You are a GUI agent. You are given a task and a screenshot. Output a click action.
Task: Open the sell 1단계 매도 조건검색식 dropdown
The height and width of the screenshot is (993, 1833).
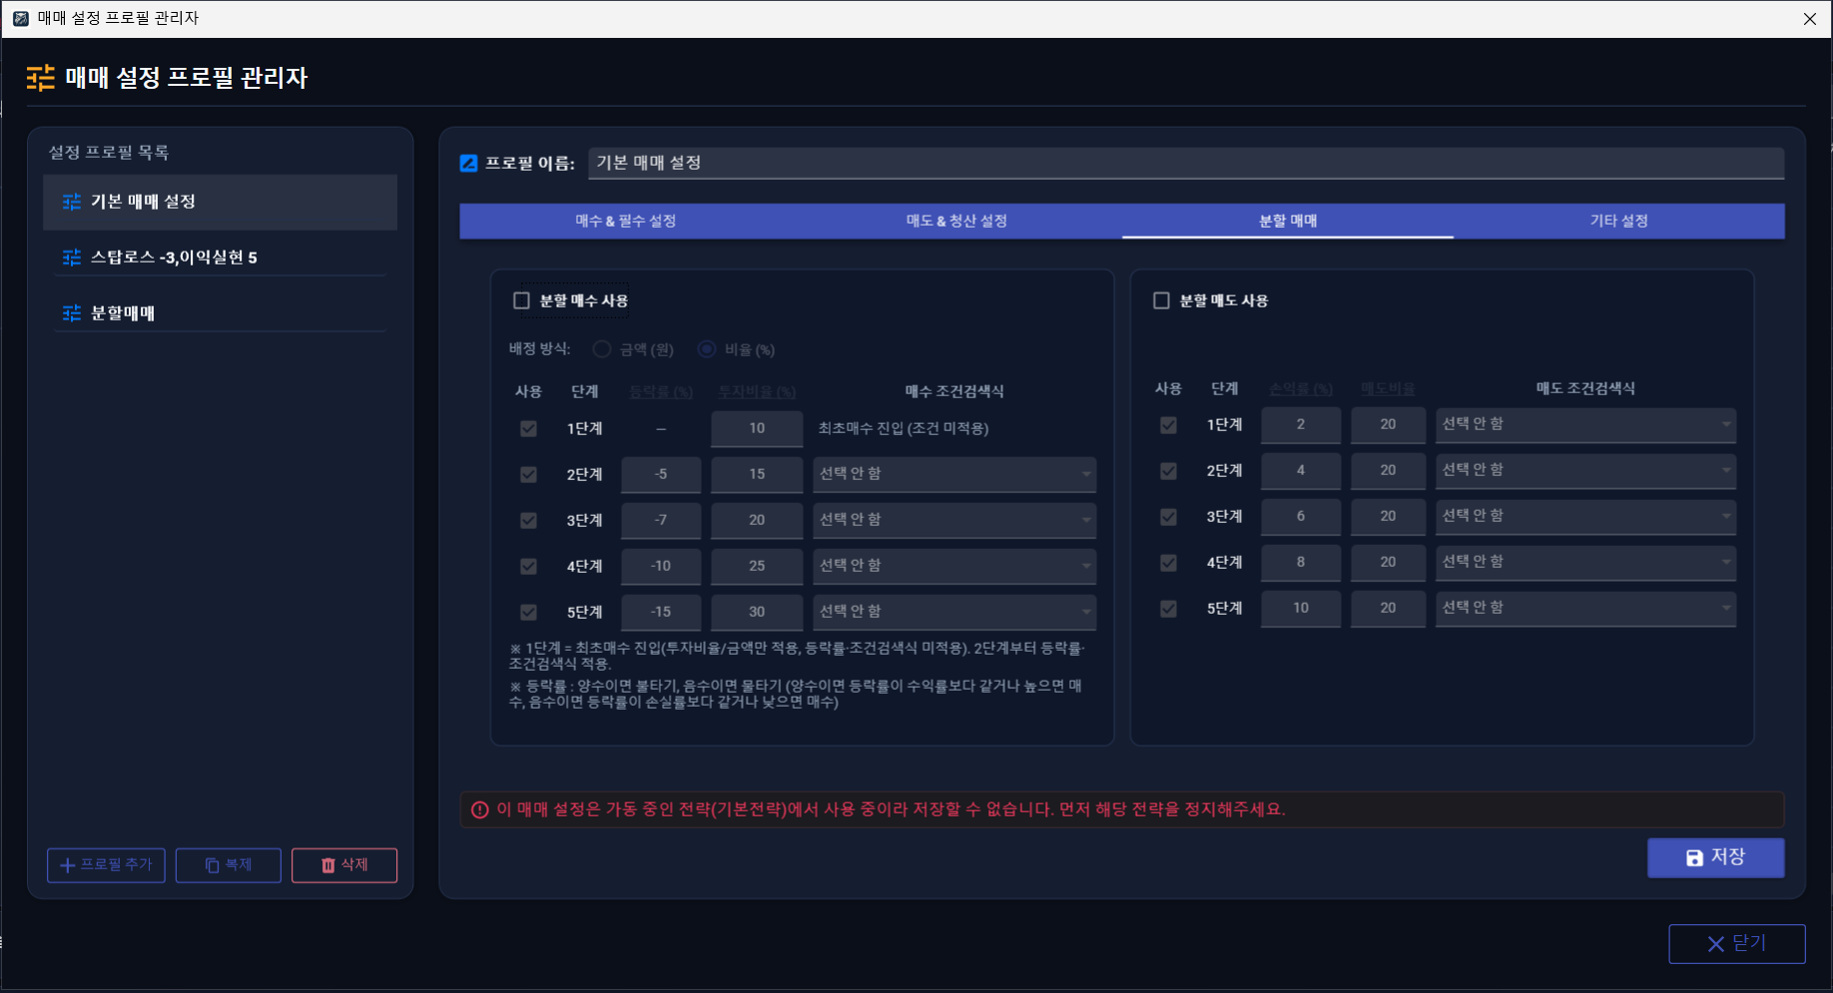(1585, 424)
